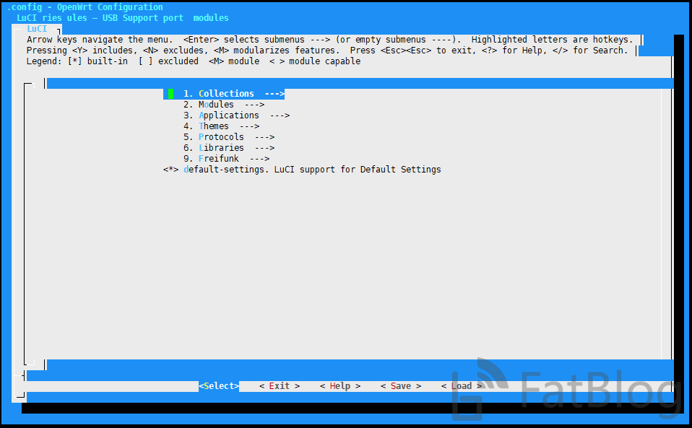Click 'Arrow keys navigate the menu' instruction text
The height and width of the screenshot is (428, 692).
[98, 40]
